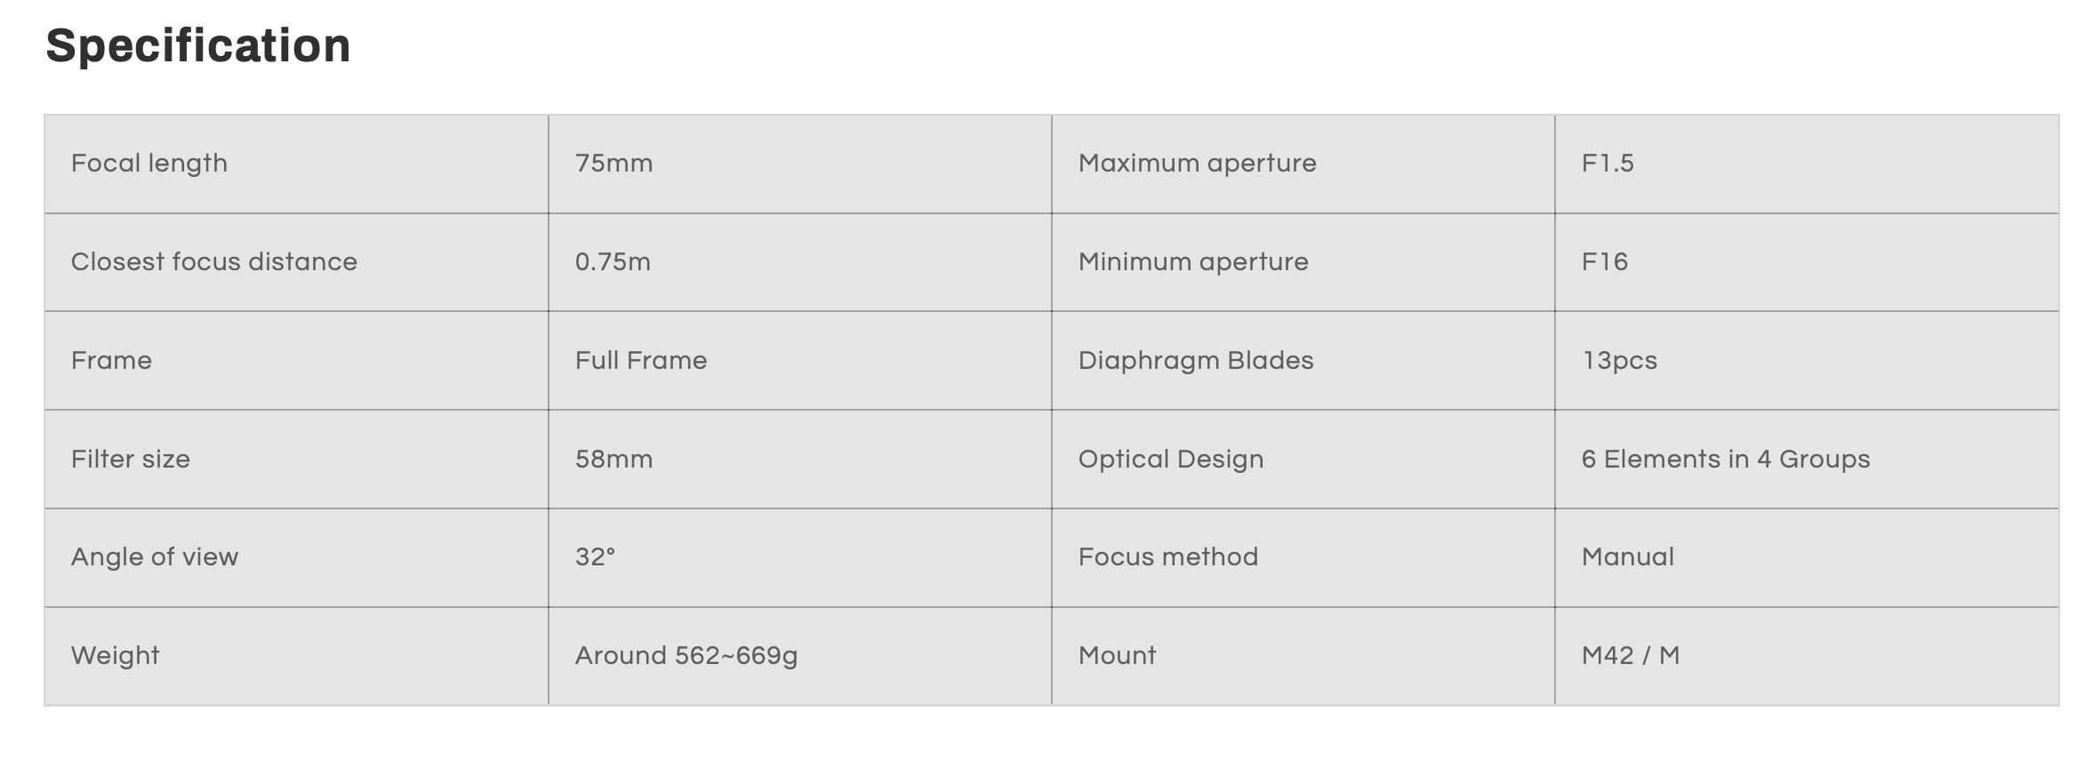The height and width of the screenshot is (768, 2093).
Task: Select the M42 / M mount value
Action: click(x=1631, y=656)
